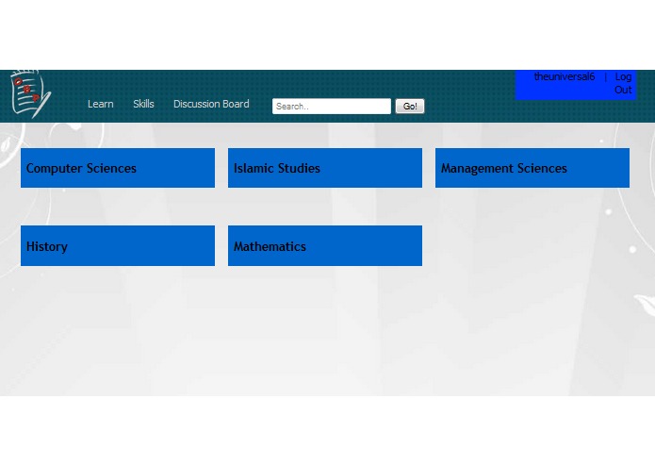Click the Log Out link

pos(623,83)
